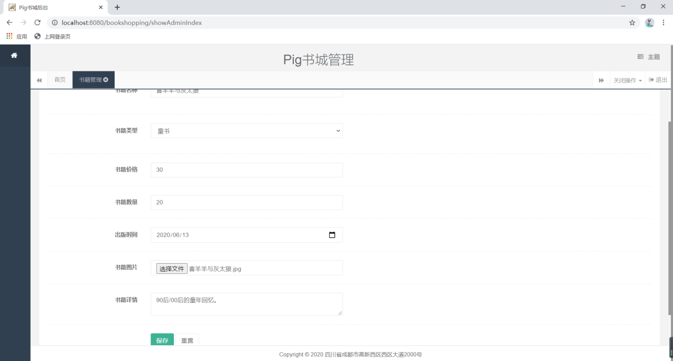This screenshot has width=673, height=361.
Task: Open a new browser tab
Action: click(x=117, y=7)
